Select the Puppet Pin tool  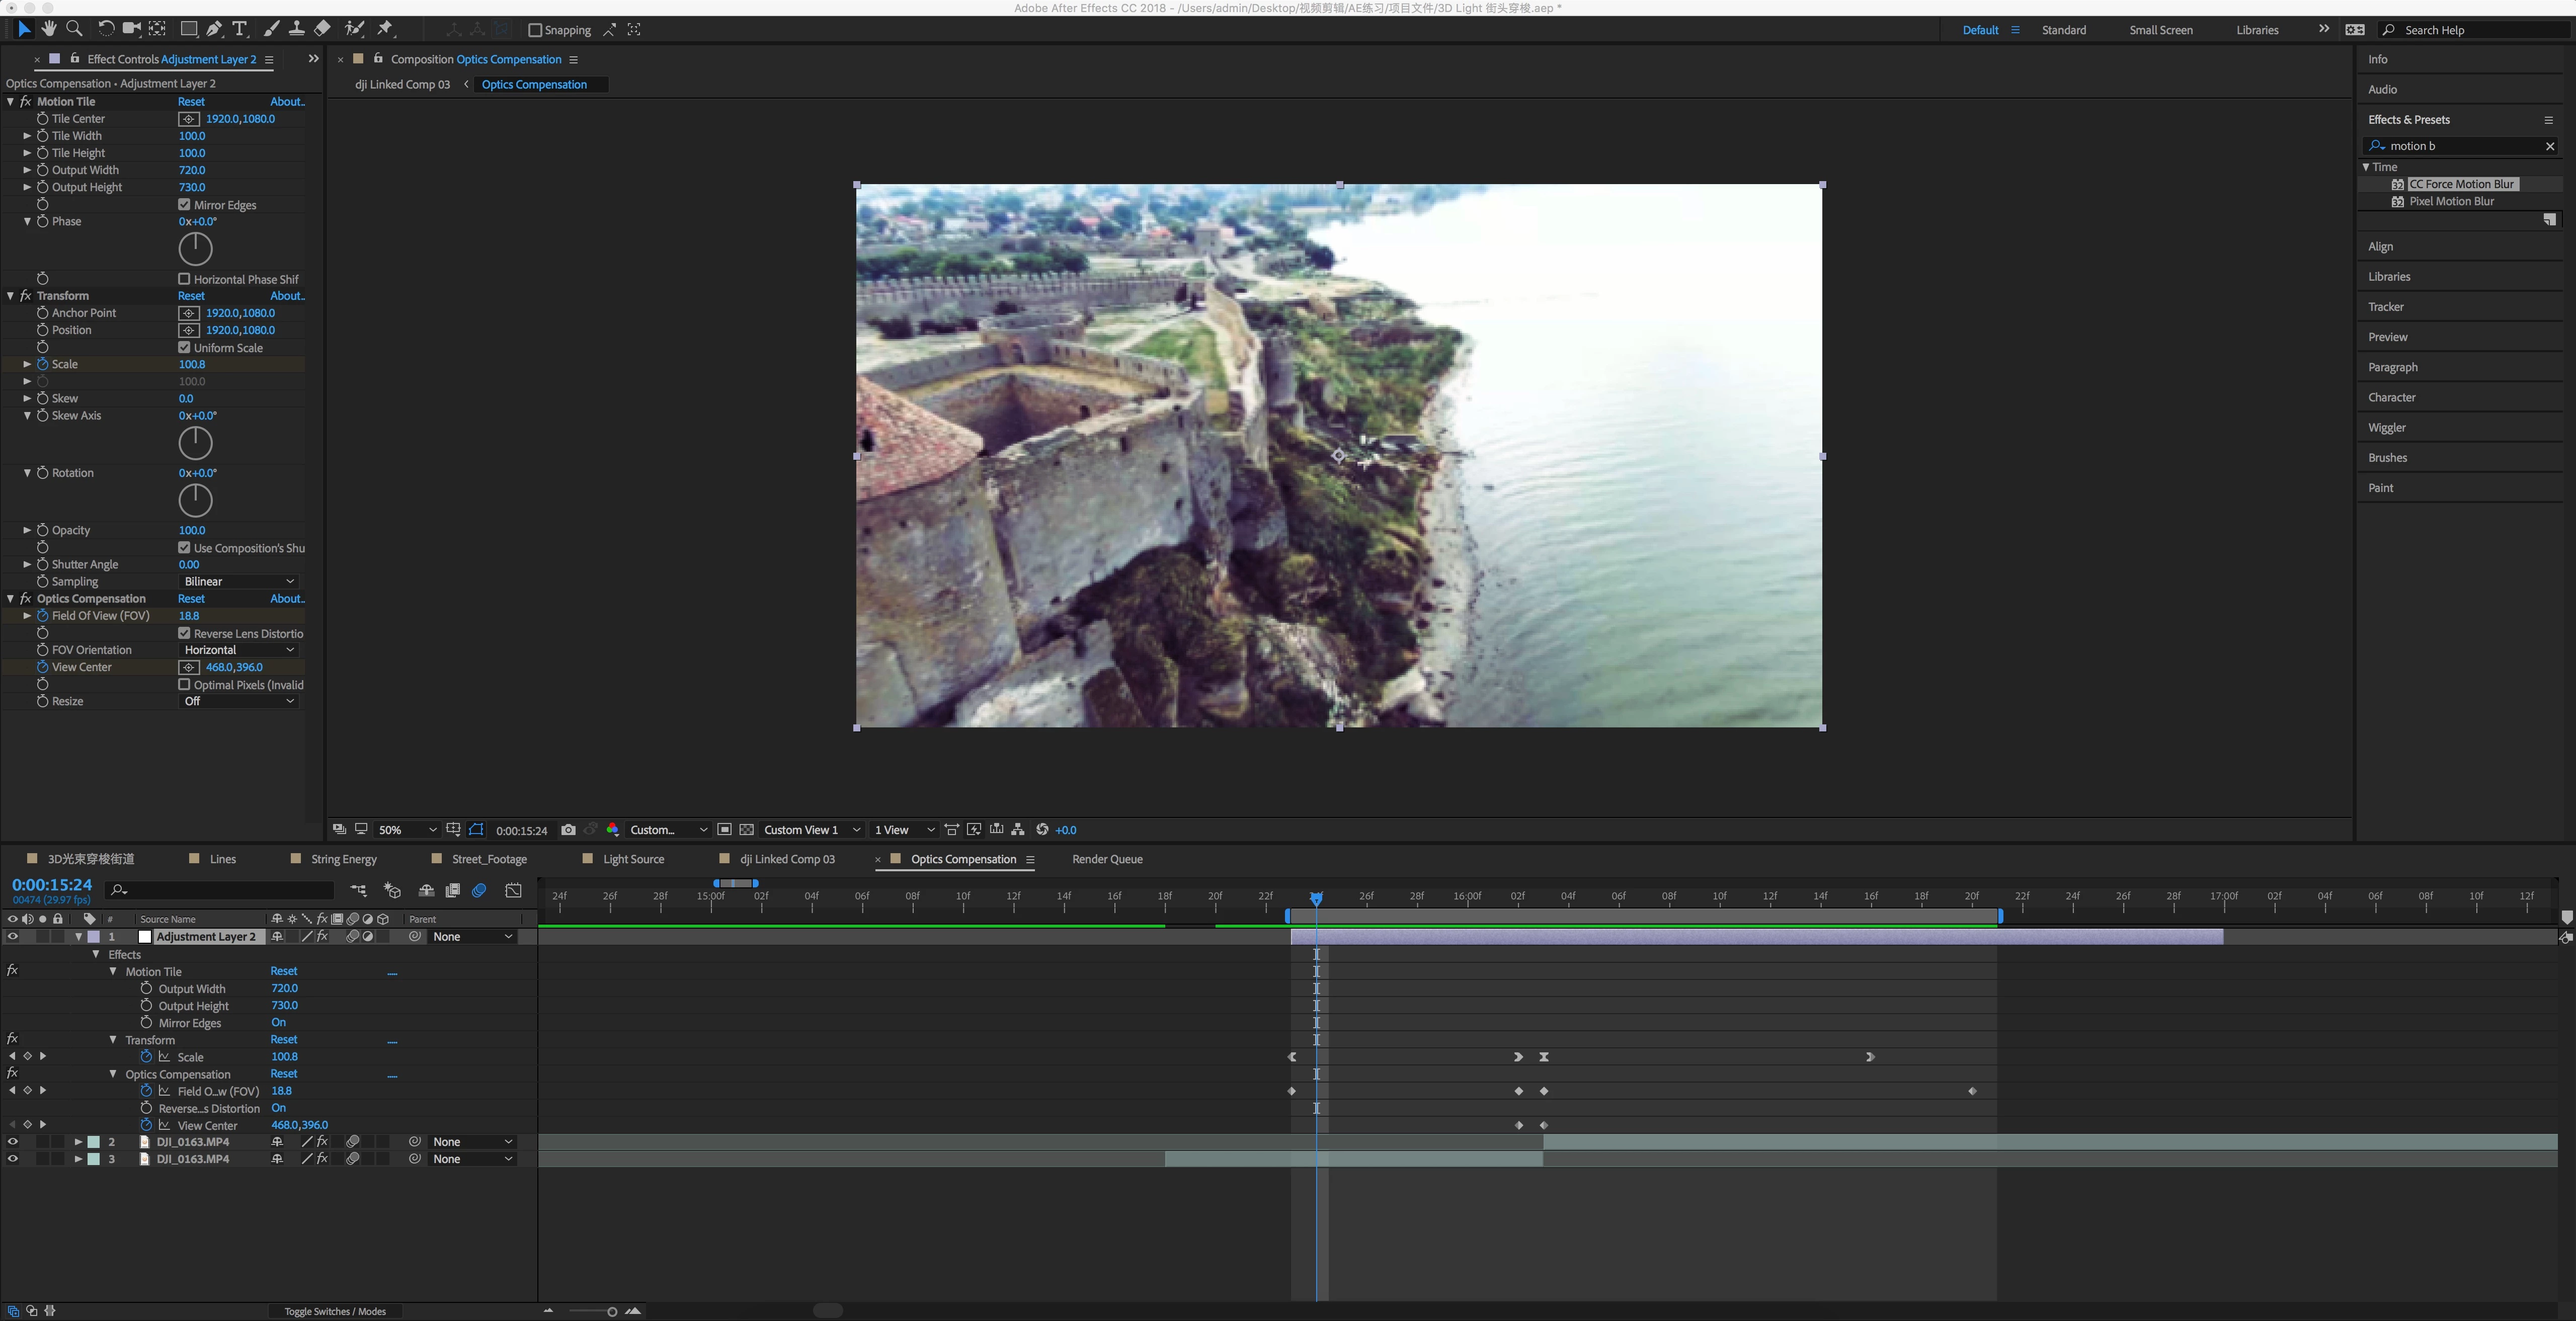click(385, 29)
